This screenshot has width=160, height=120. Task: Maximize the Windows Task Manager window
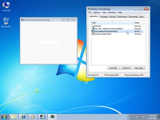141,9
